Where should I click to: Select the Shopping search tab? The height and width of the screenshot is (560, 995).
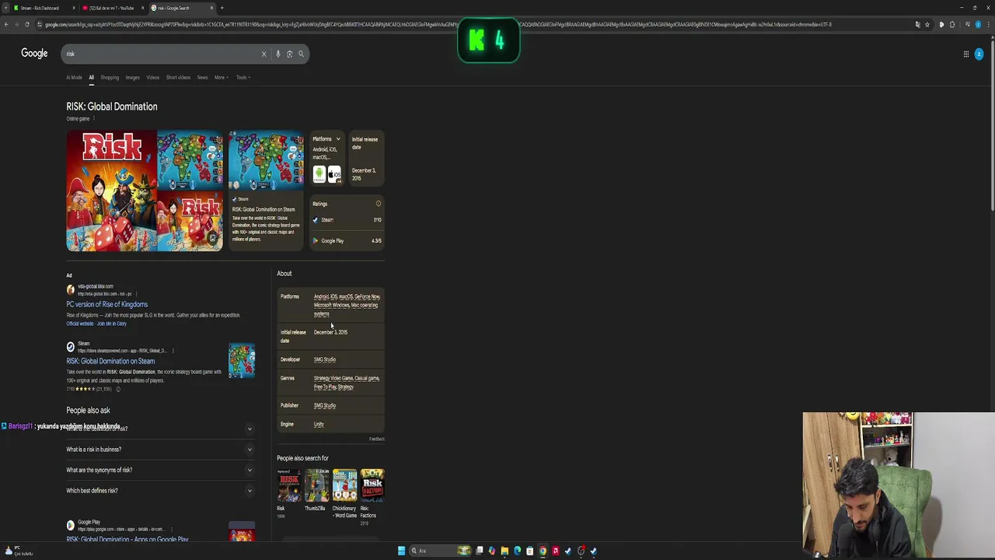pos(110,77)
